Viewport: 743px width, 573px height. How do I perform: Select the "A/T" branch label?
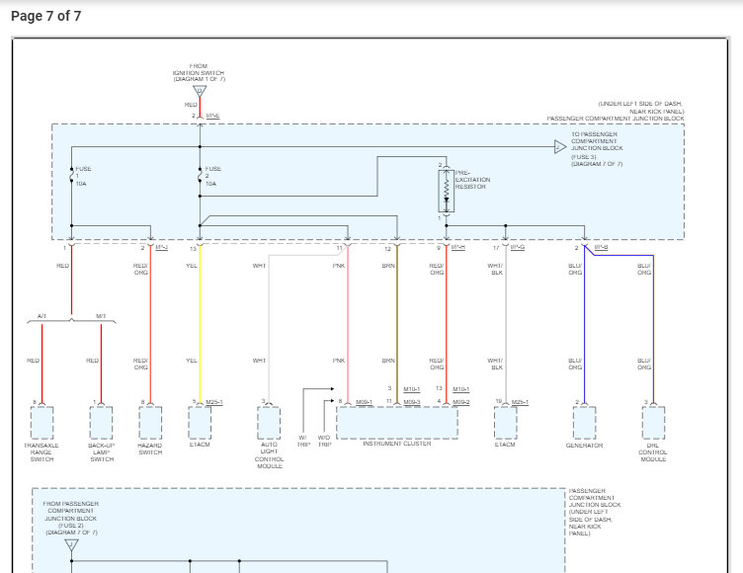tap(41, 316)
